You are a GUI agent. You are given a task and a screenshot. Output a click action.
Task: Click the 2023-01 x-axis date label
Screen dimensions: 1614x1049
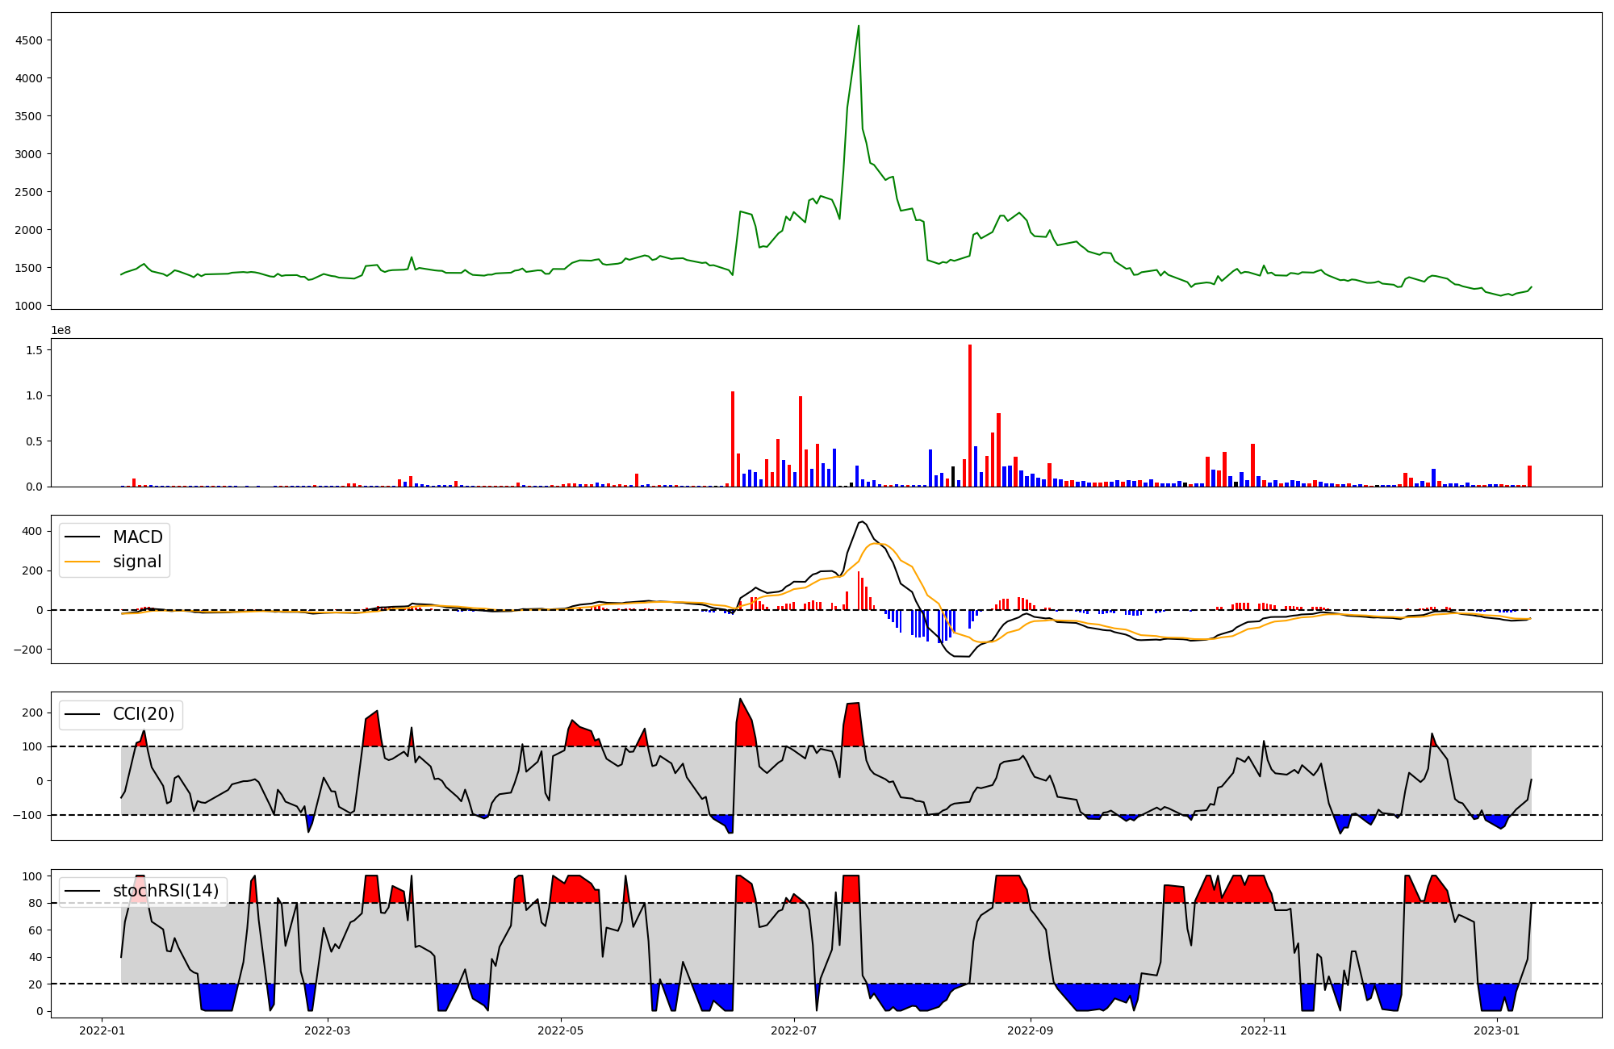tap(1497, 1030)
